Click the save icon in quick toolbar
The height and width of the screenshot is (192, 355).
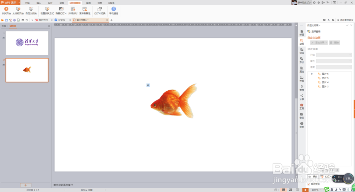click(x=6, y=20)
